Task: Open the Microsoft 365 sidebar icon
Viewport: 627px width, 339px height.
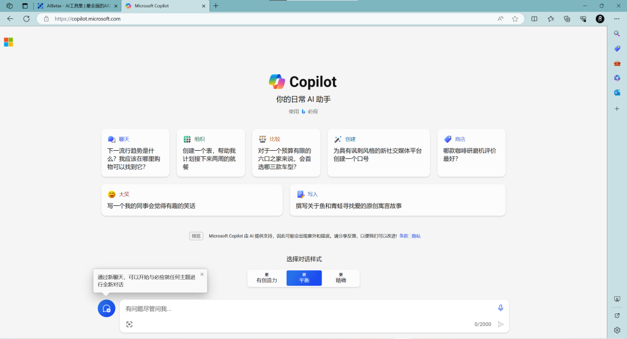Action: (617, 78)
